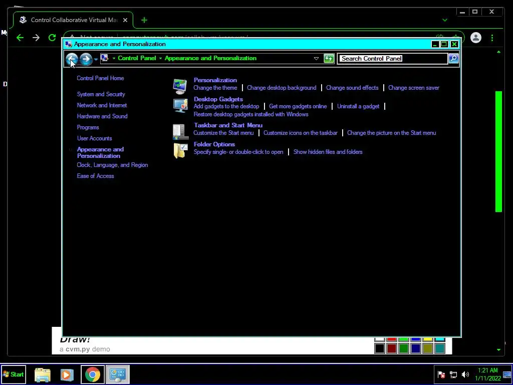This screenshot has width=513, height=385.
Task: Click Change the picture on the Start menu
Action: pos(391,133)
